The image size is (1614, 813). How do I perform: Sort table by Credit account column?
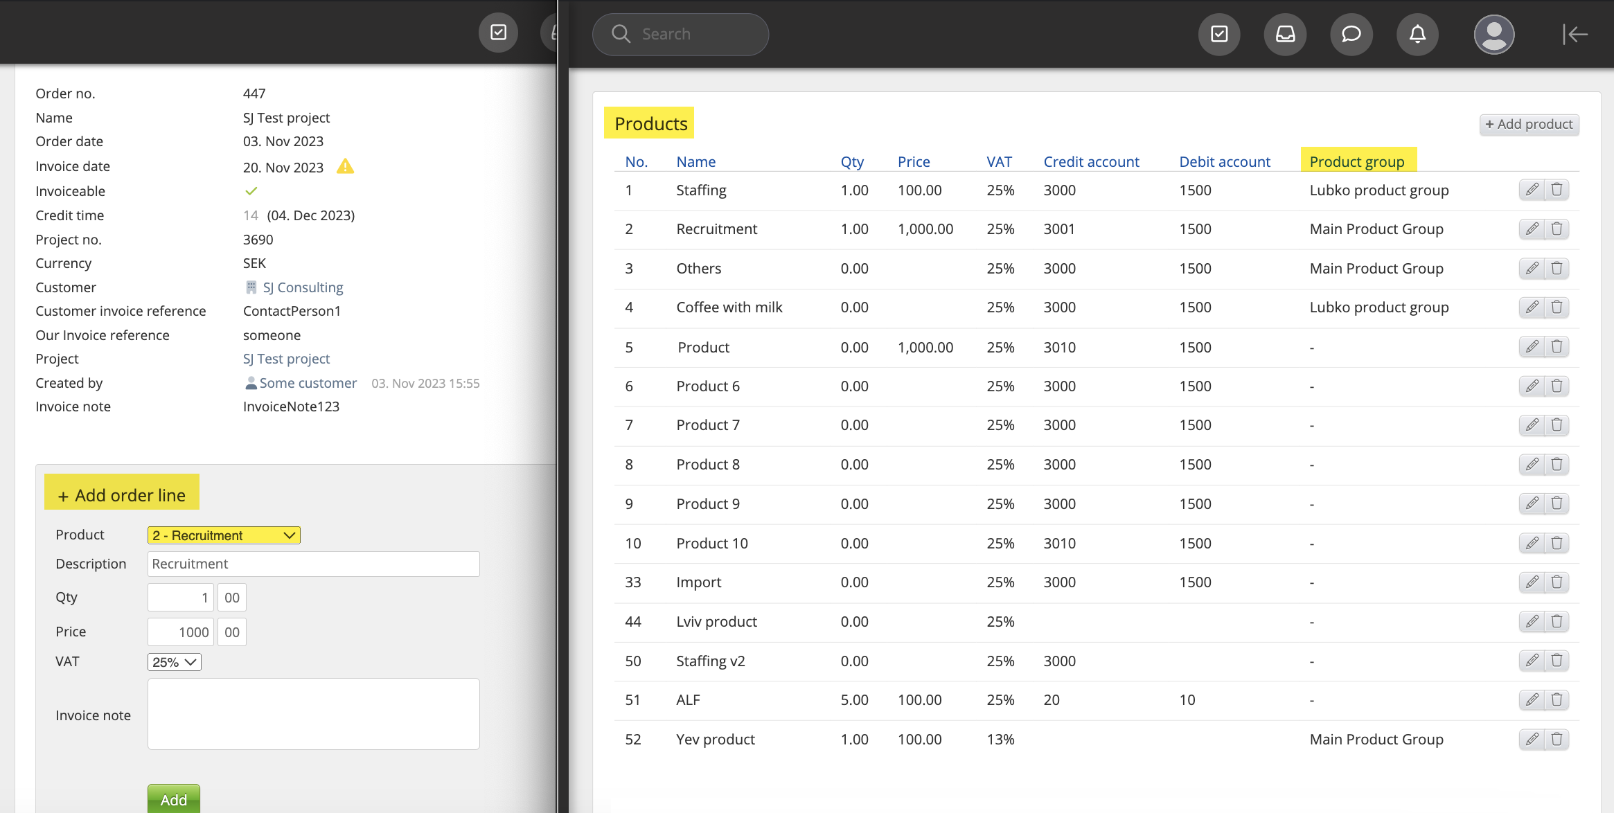coord(1091,162)
